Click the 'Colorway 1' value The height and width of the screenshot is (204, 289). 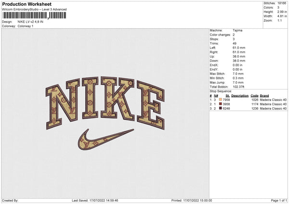point(26,26)
